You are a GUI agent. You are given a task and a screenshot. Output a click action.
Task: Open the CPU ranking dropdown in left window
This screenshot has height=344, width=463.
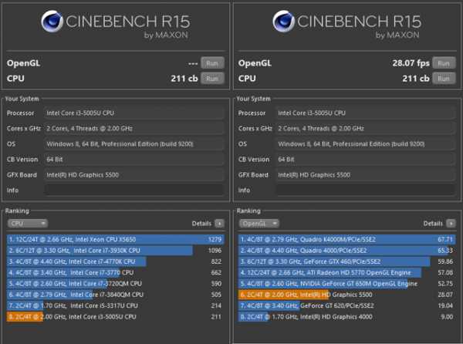(28, 224)
